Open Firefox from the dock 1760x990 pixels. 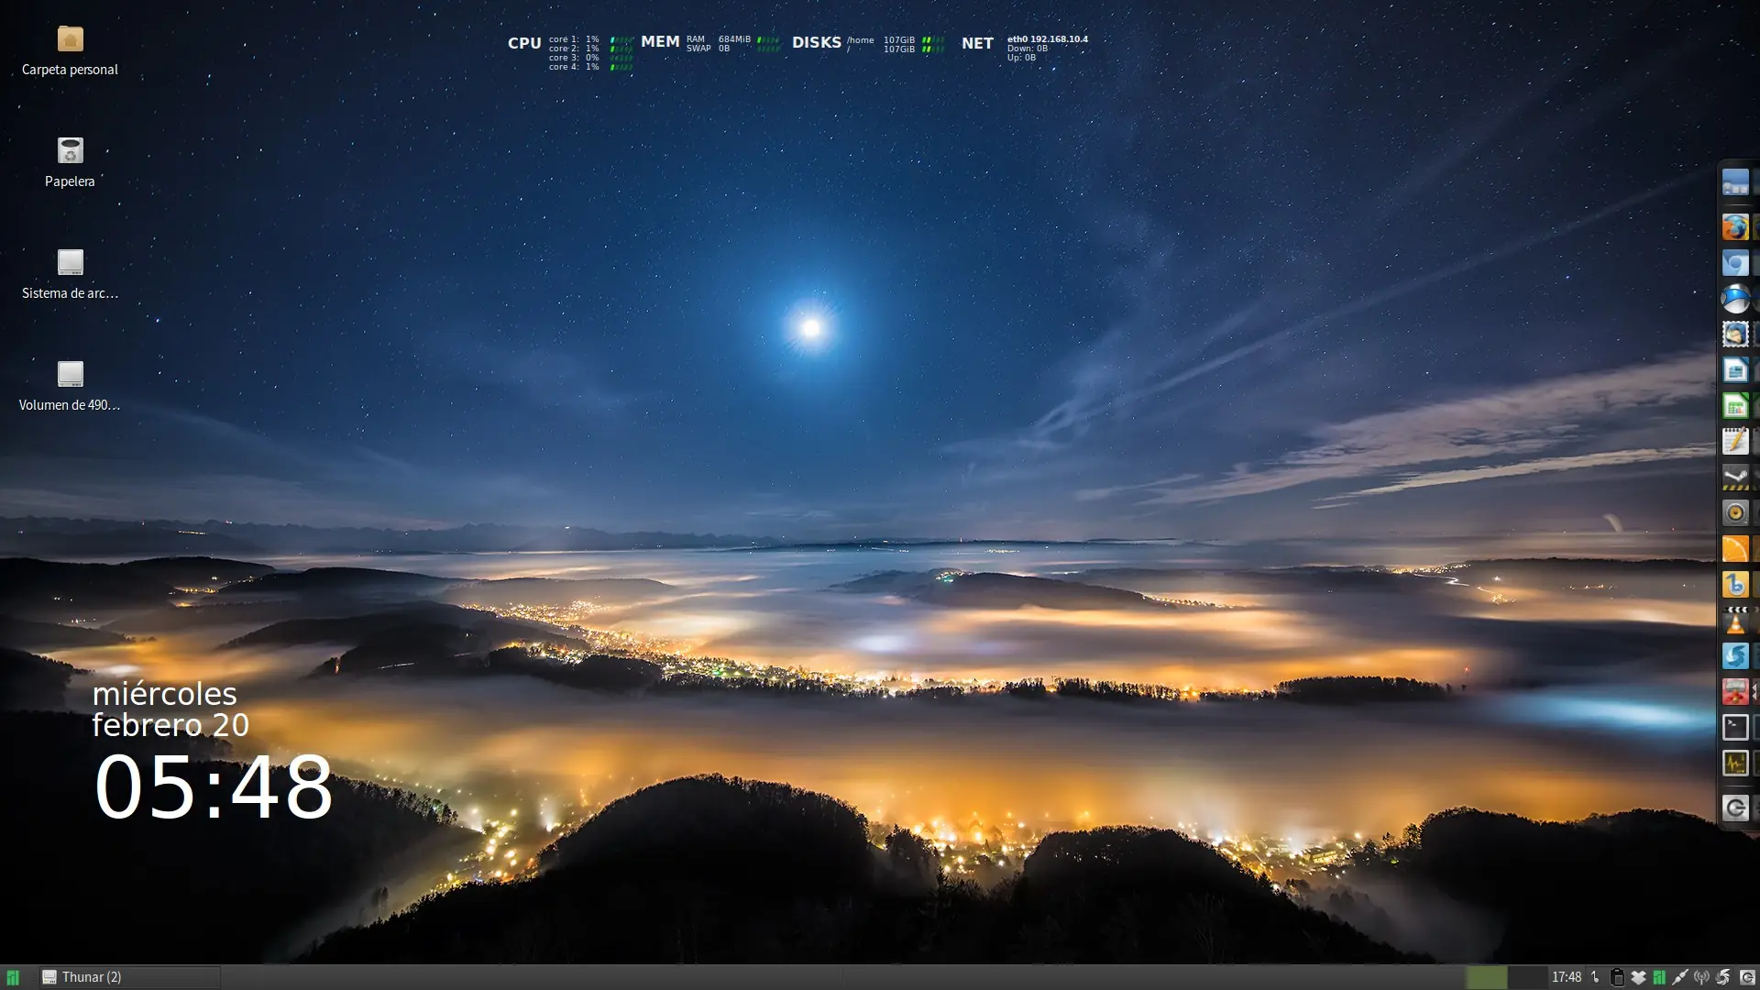1734,226
